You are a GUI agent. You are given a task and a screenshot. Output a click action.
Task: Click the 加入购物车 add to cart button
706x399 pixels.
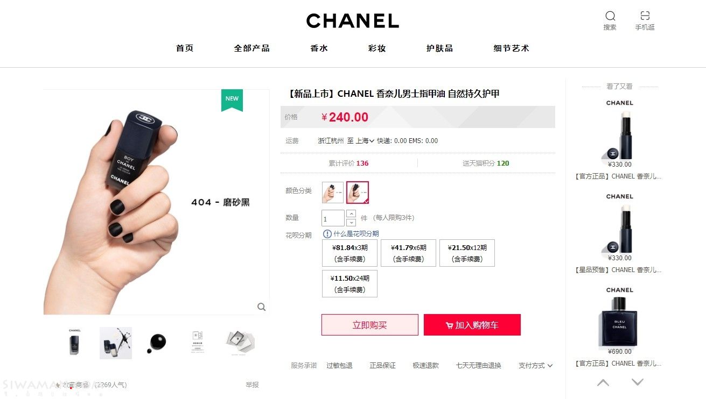(x=472, y=325)
